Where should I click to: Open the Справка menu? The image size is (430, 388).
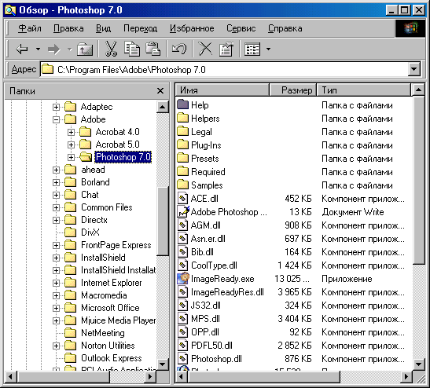click(x=285, y=28)
